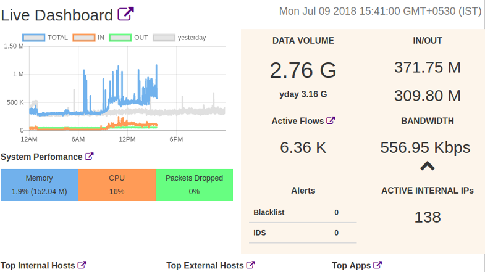Toggle TOTAL series in chart legend
This screenshot has height=272, width=485.
point(33,38)
